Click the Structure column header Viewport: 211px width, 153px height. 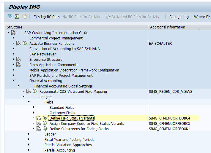click(x=77, y=27)
